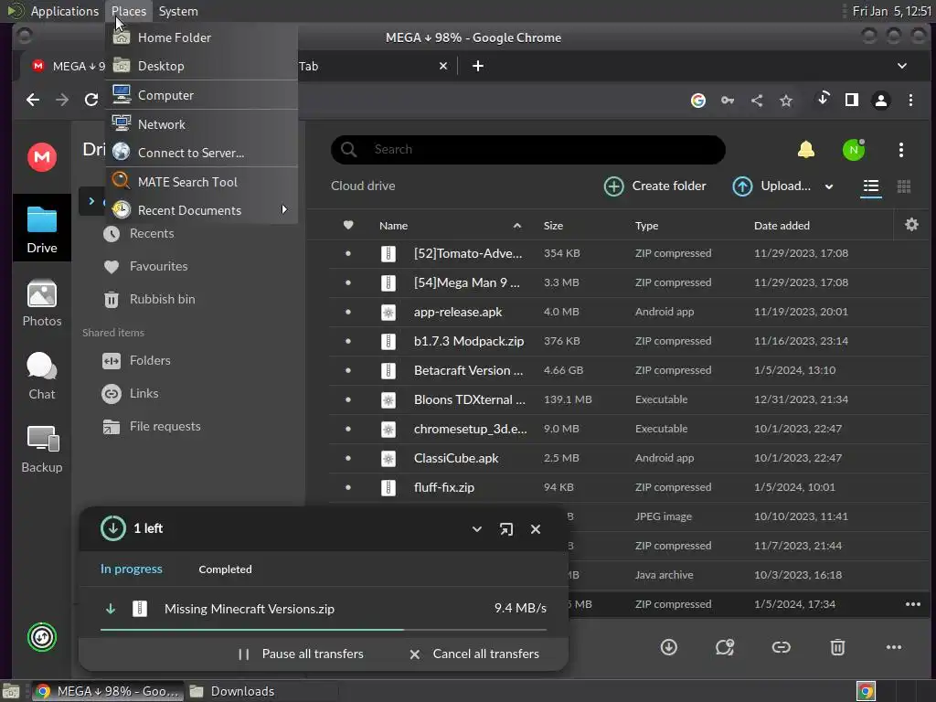
Task: Switch to list view
Action: (x=871, y=186)
